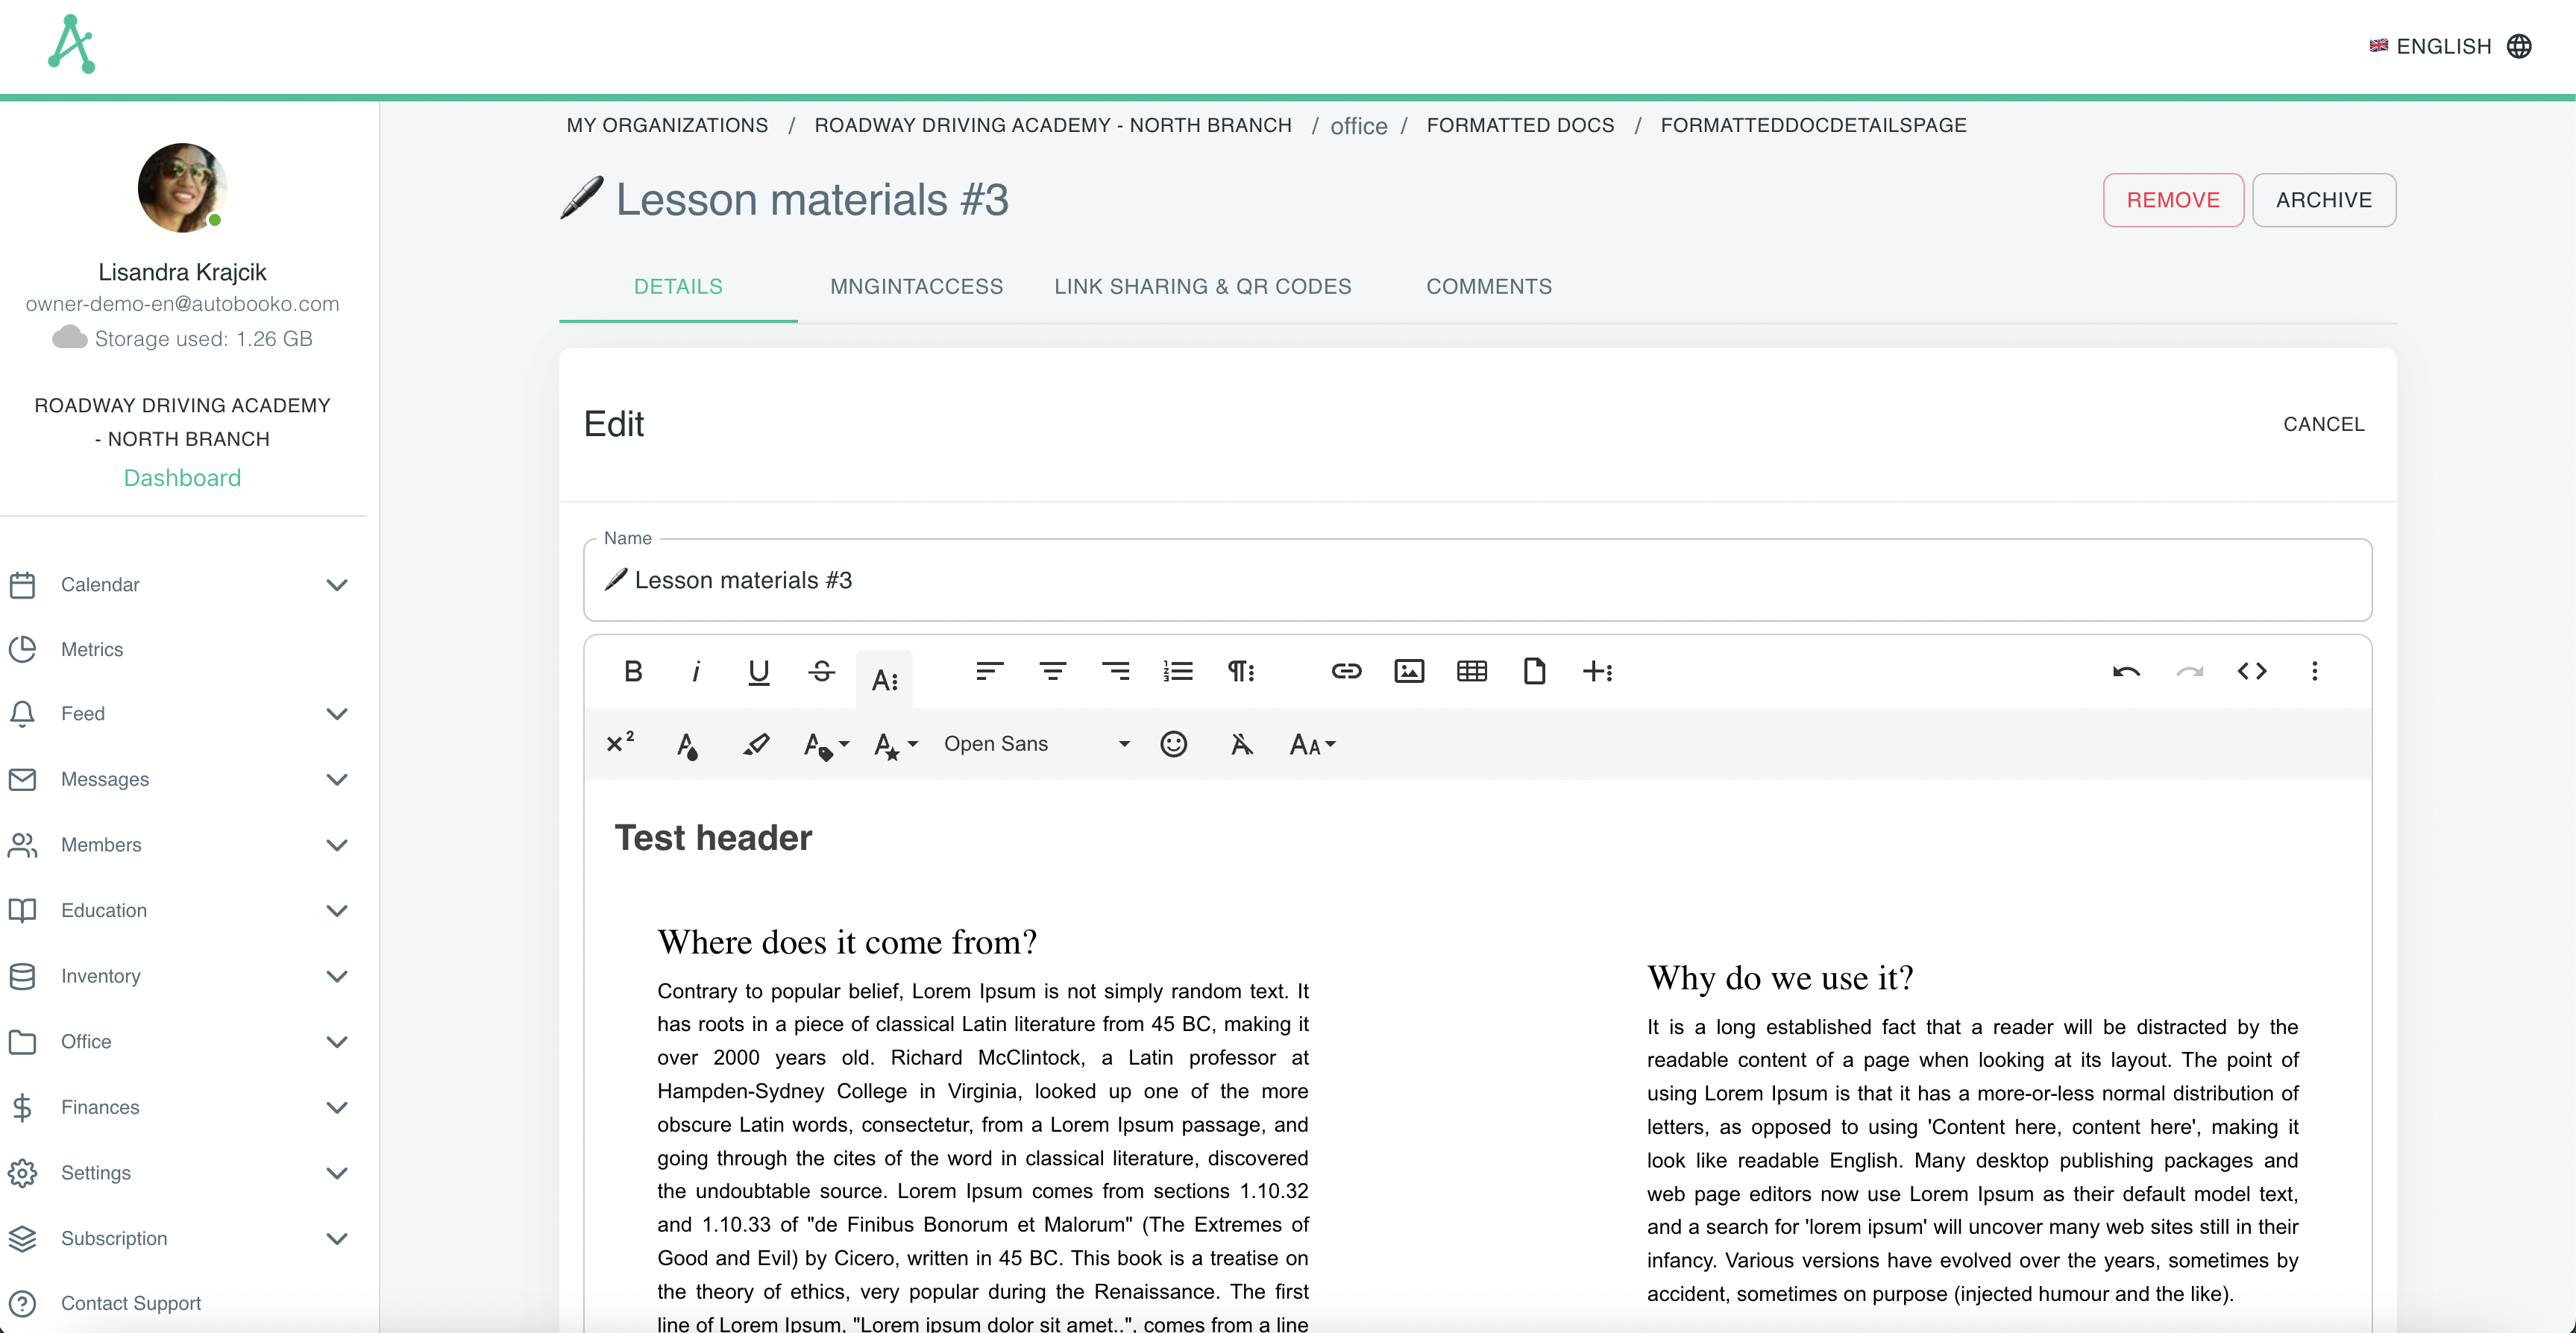Open the Dashboard link
2576x1333 pixels.
[181, 478]
